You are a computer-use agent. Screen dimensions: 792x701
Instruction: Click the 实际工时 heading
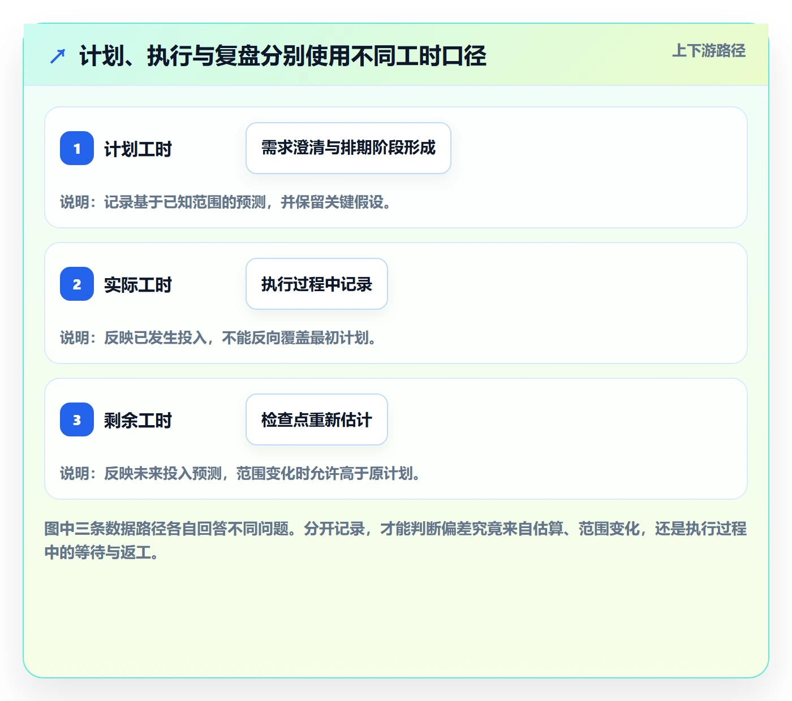point(138,285)
